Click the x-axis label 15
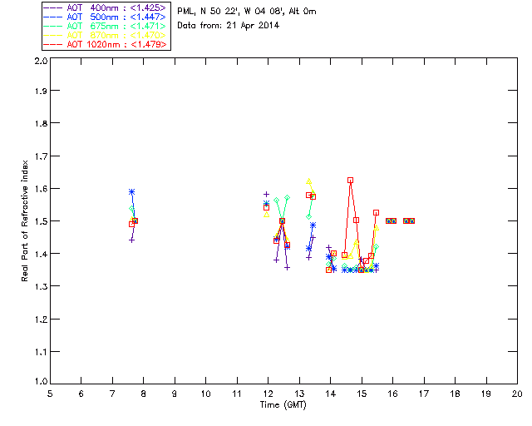 [362, 394]
